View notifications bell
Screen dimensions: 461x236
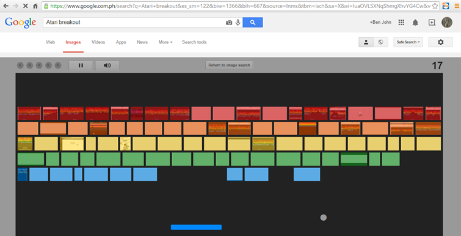coord(415,23)
